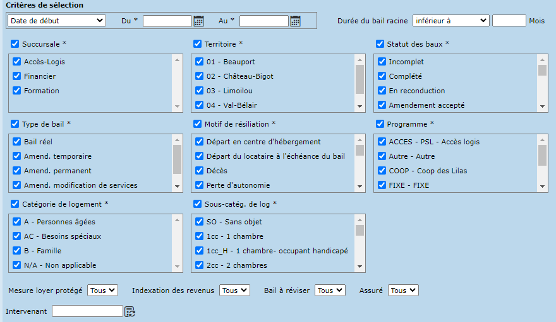The width and height of the screenshot is (556, 322).
Task: Uncheck the Succursale select-all checkbox
Action: [15, 44]
